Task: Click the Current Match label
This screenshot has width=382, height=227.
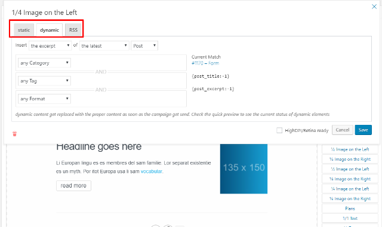Action: tap(206, 57)
